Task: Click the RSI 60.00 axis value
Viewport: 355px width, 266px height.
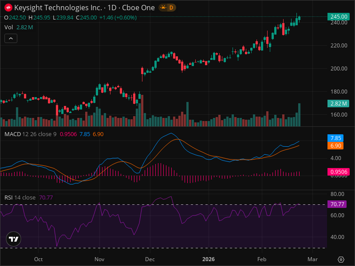Action: 337,215
